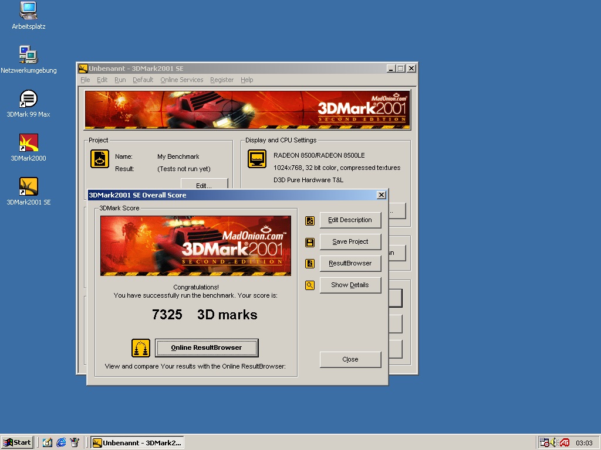
Task: Click the My Benchmark project name
Action: point(178,156)
